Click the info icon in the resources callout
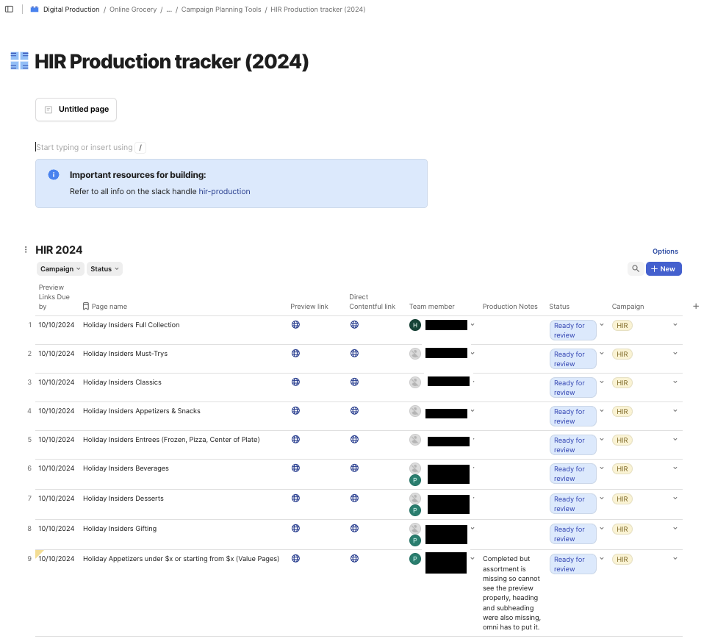Screen dimensions: 715x639 [52, 174]
